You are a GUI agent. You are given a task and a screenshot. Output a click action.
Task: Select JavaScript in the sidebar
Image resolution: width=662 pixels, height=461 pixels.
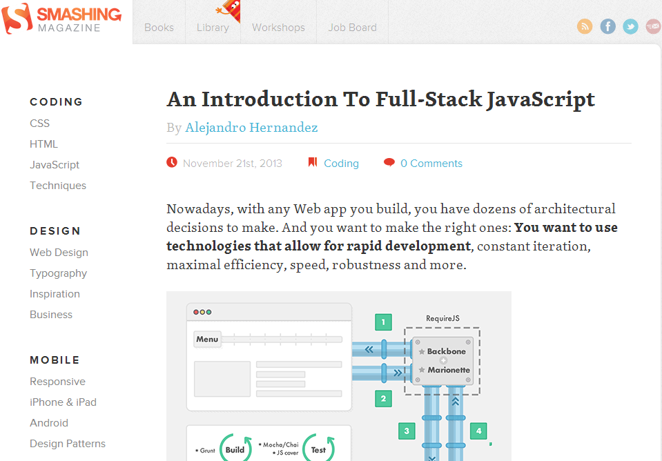[55, 165]
